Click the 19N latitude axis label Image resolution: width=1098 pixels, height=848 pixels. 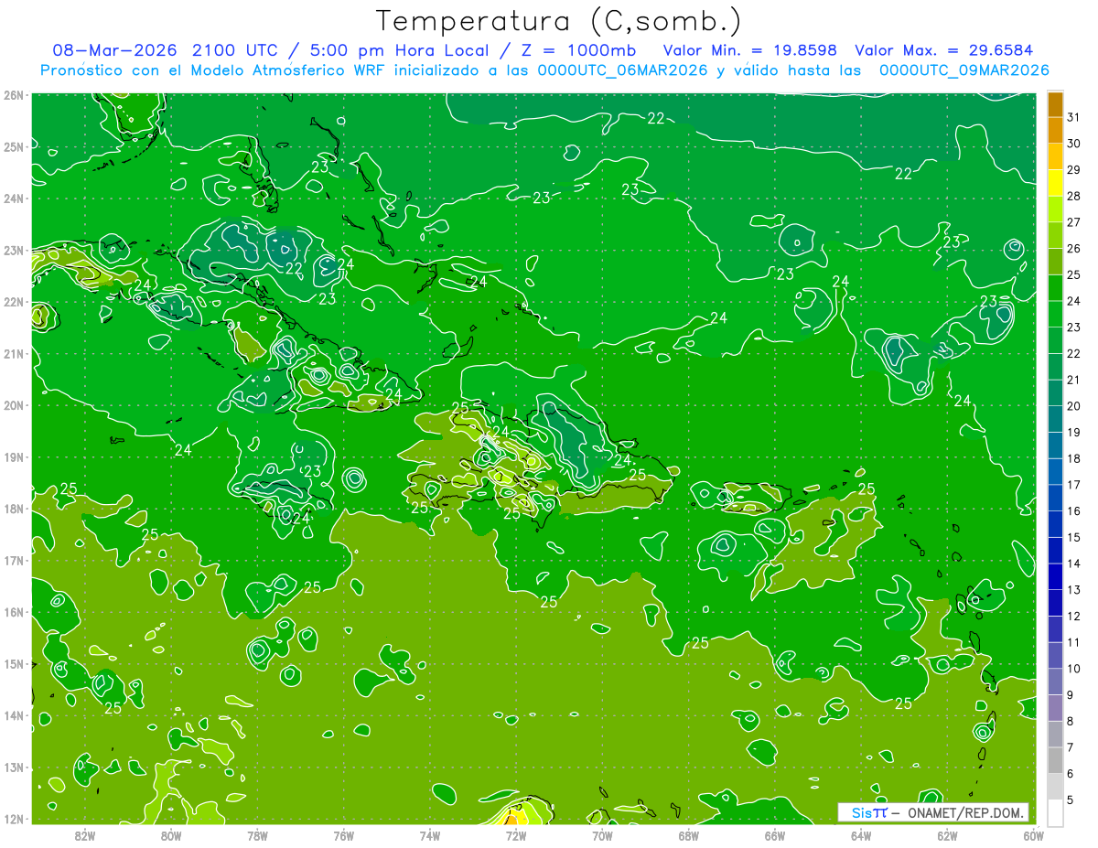click(x=14, y=456)
